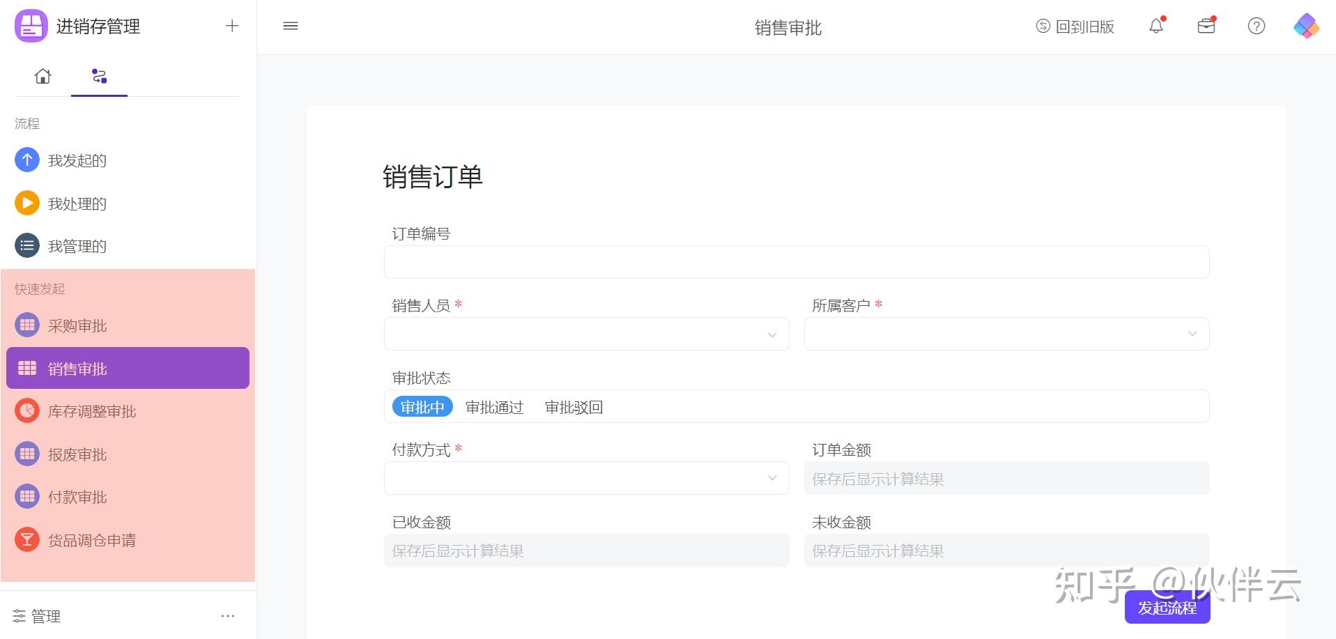Open the notification bell icon
This screenshot has height=639, width=1336.
pos(1156,26)
